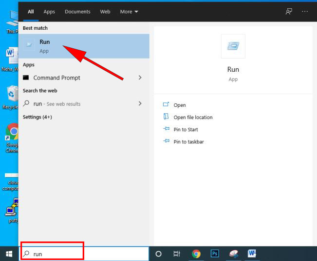Choose Open file location
The image size is (317, 261).
click(x=193, y=117)
